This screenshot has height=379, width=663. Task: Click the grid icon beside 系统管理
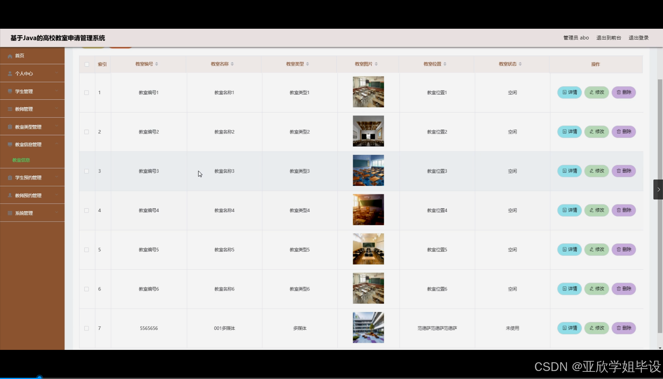[x=10, y=213]
